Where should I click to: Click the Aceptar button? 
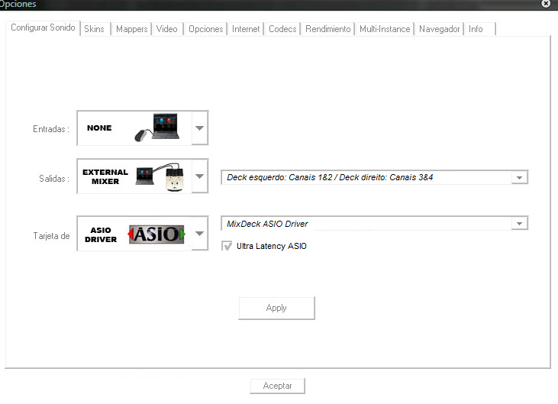277,386
